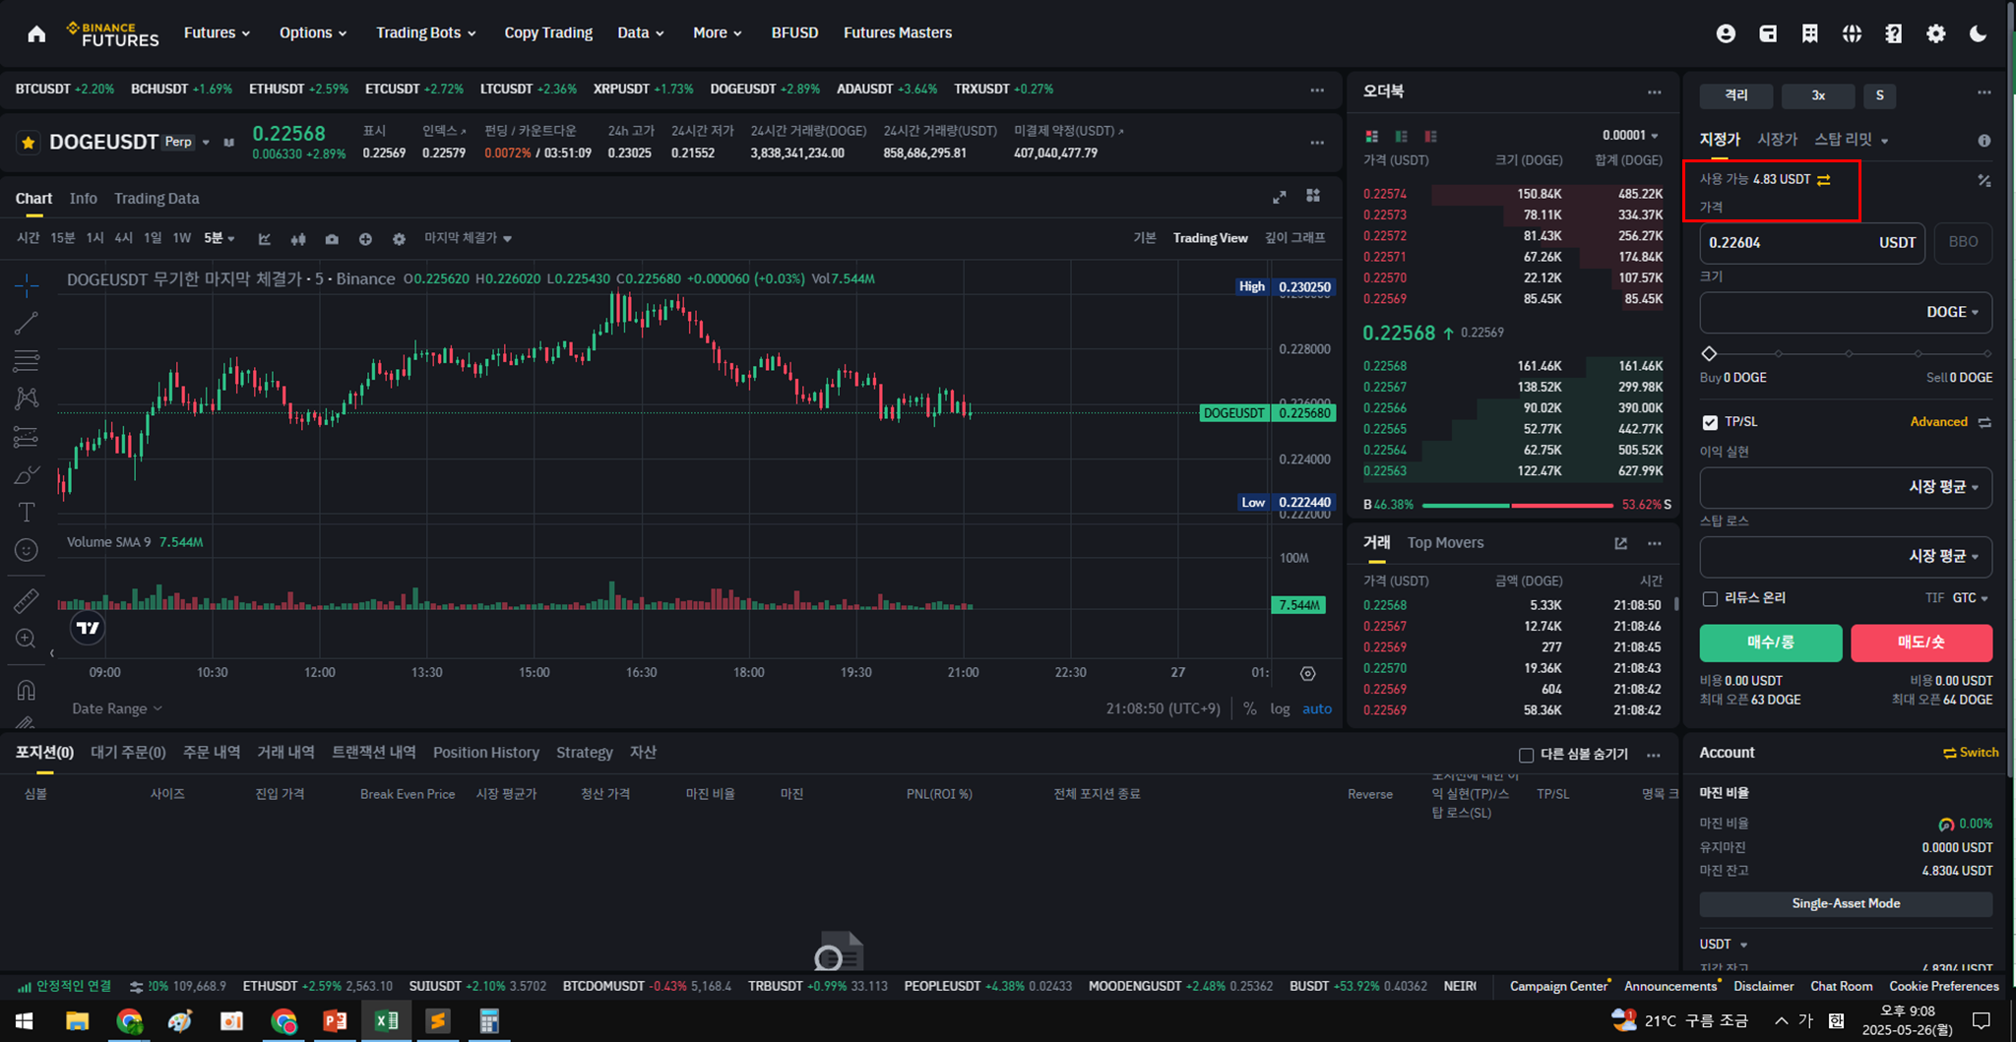This screenshot has height=1042, width=2016.
Task: Open the Trading Bots dropdown menu
Action: click(x=425, y=32)
